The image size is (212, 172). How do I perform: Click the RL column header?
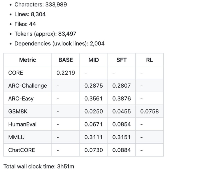(x=149, y=60)
